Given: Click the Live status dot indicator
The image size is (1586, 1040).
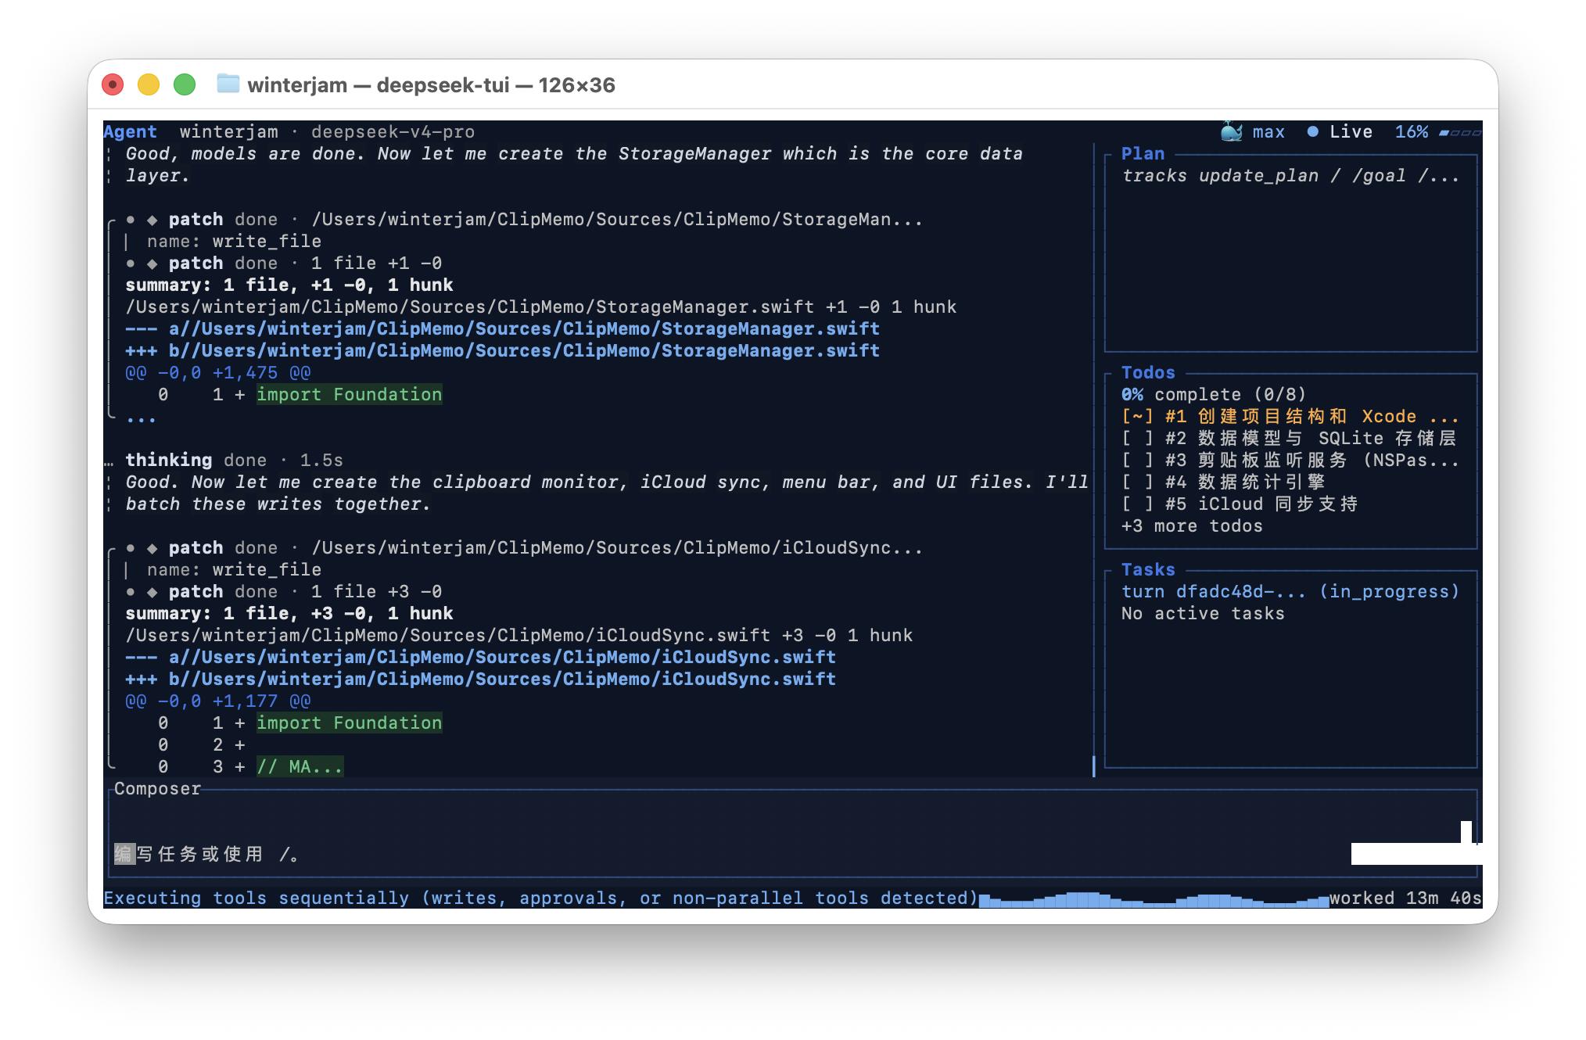Looking at the screenshot, I should (1313, 131).
